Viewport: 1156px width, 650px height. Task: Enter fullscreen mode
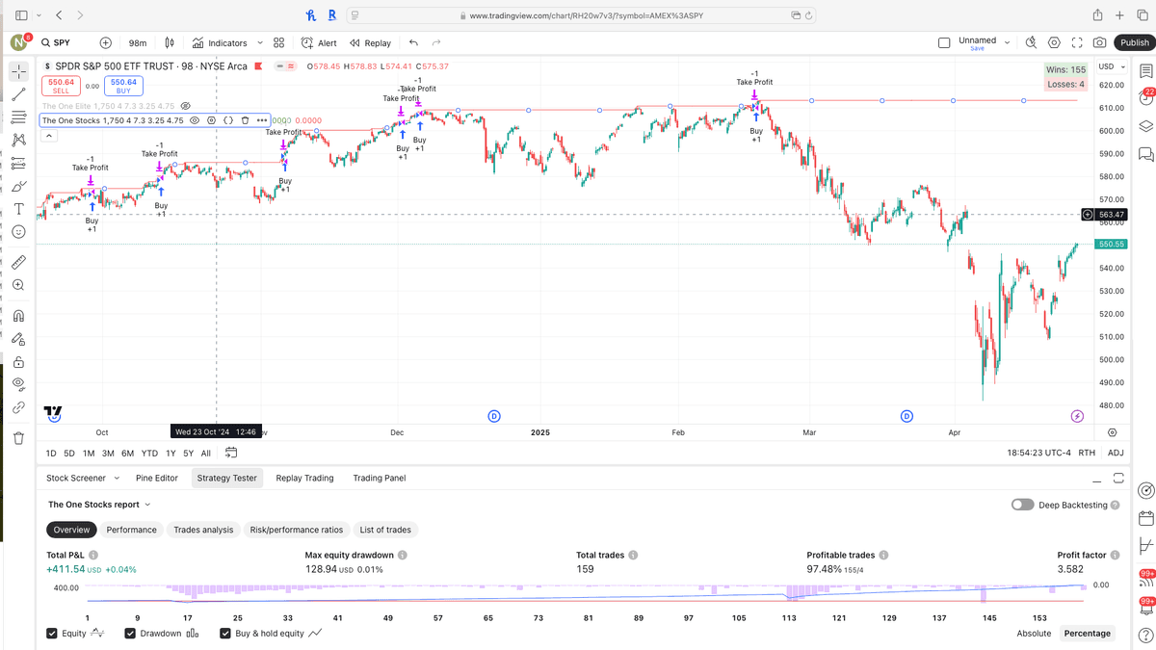(1076, 42)
